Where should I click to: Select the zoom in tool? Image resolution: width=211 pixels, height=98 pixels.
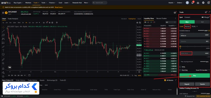click(x=3, y=63)
